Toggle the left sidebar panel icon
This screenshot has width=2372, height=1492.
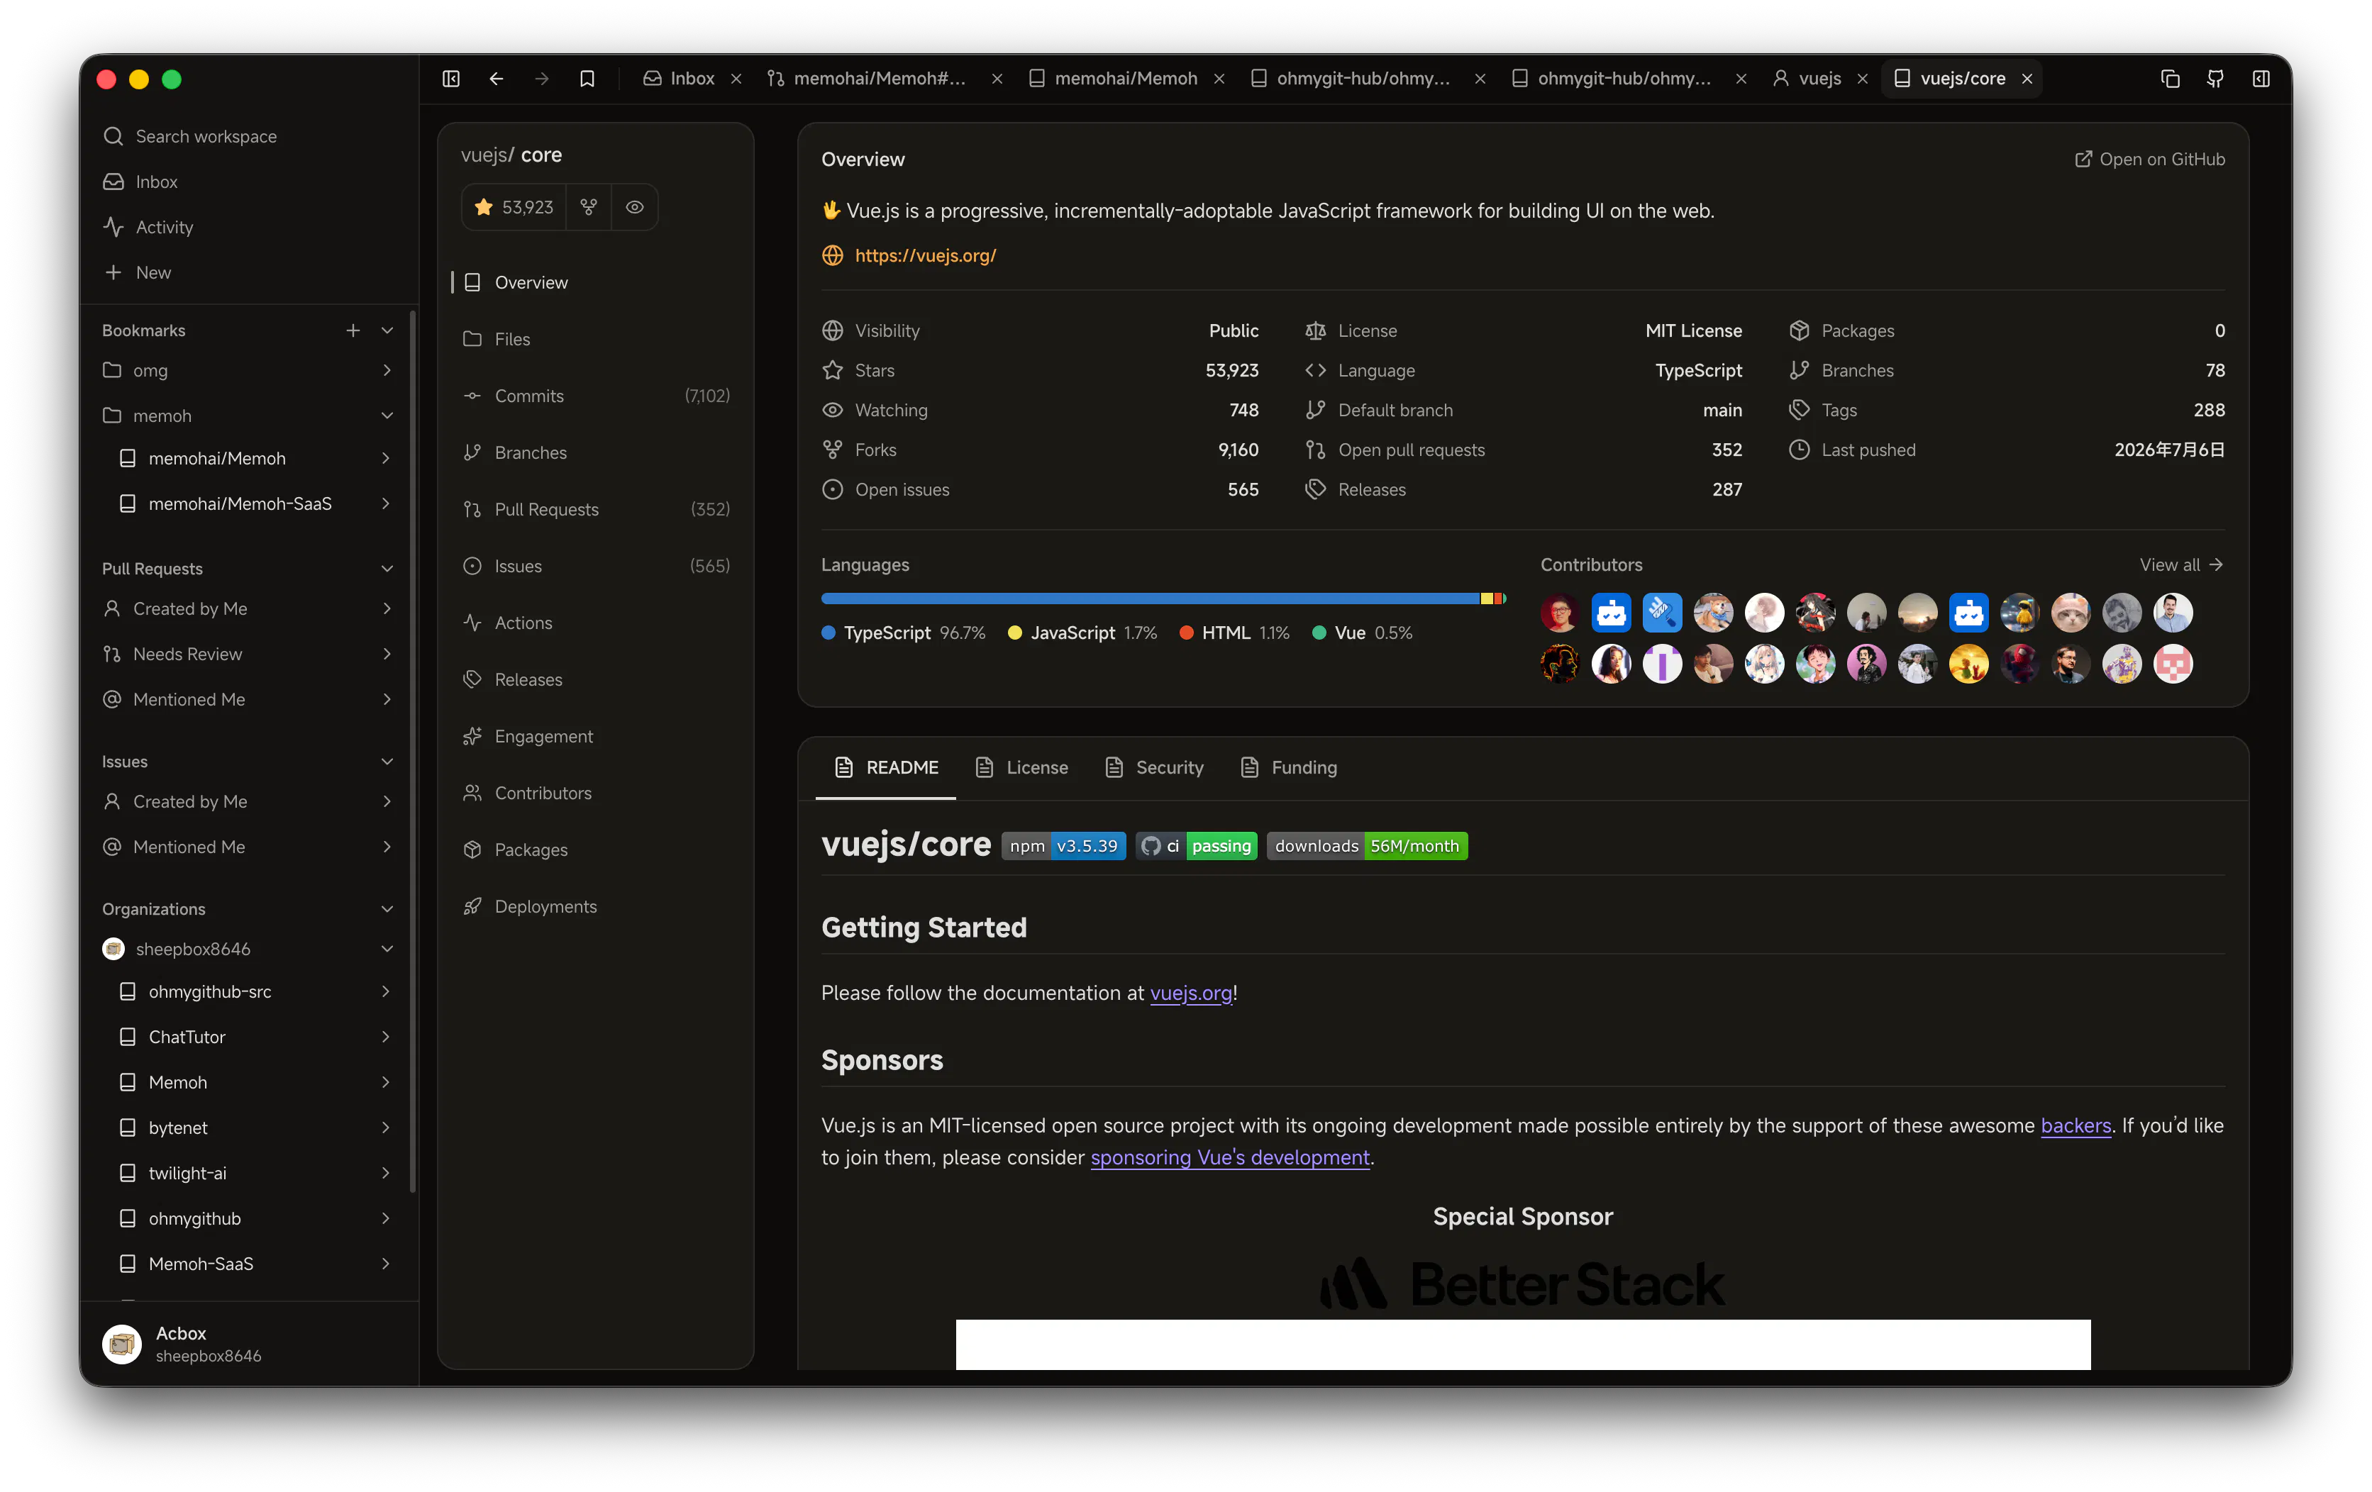[x=451, y=79]
